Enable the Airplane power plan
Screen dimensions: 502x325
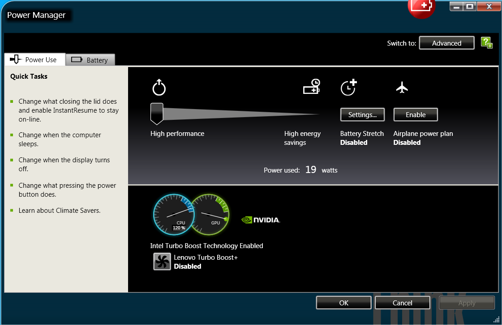coord(416,115)
